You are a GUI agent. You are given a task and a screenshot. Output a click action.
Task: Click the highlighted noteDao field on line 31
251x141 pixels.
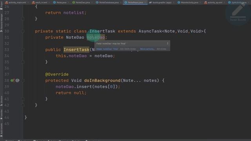(96, 38)
